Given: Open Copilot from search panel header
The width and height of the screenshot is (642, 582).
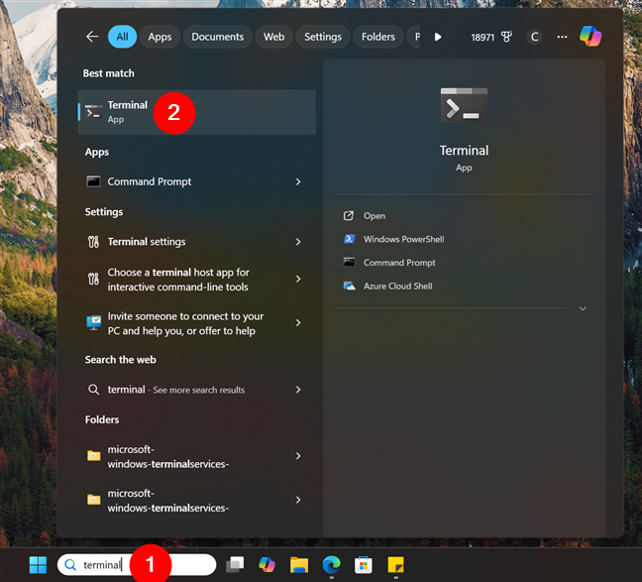Looking at the screenshot, I should click(x=590, y=37).
